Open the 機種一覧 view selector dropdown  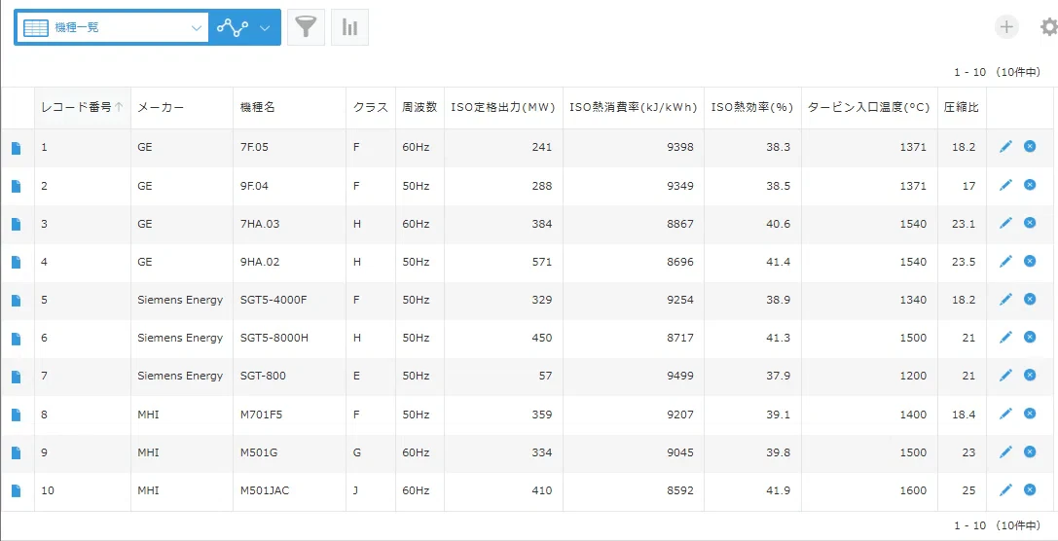coord(112,27)
